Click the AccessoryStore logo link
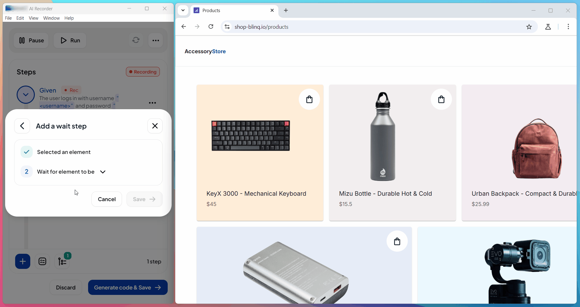 [205, 51]
